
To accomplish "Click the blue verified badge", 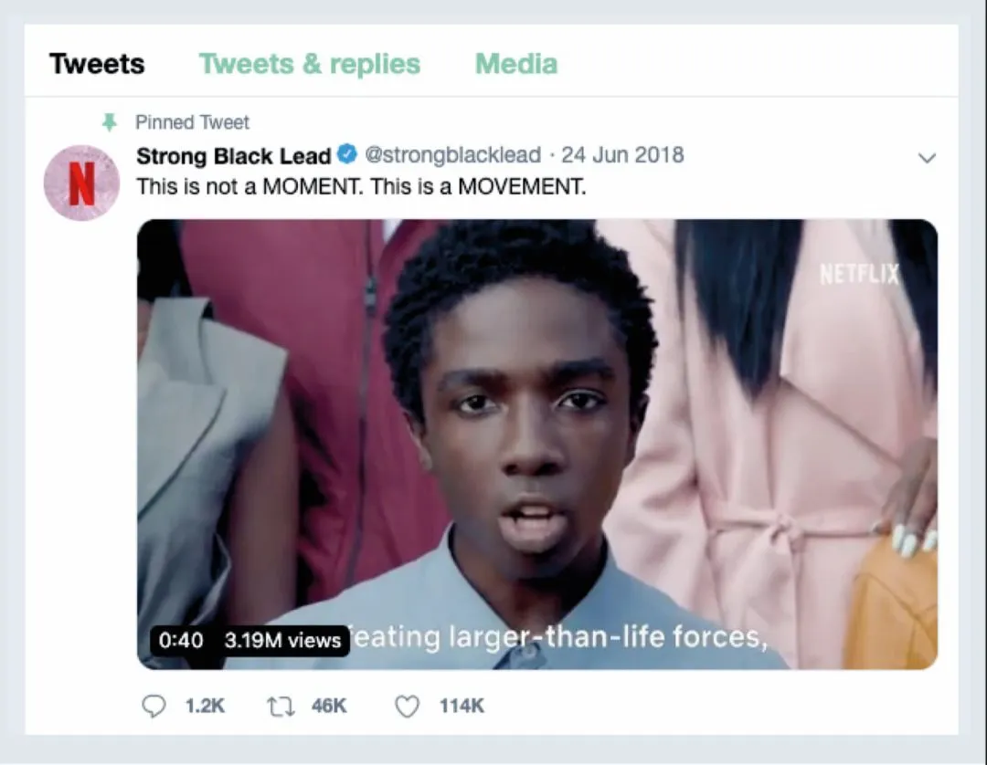I will coord(347,154).
